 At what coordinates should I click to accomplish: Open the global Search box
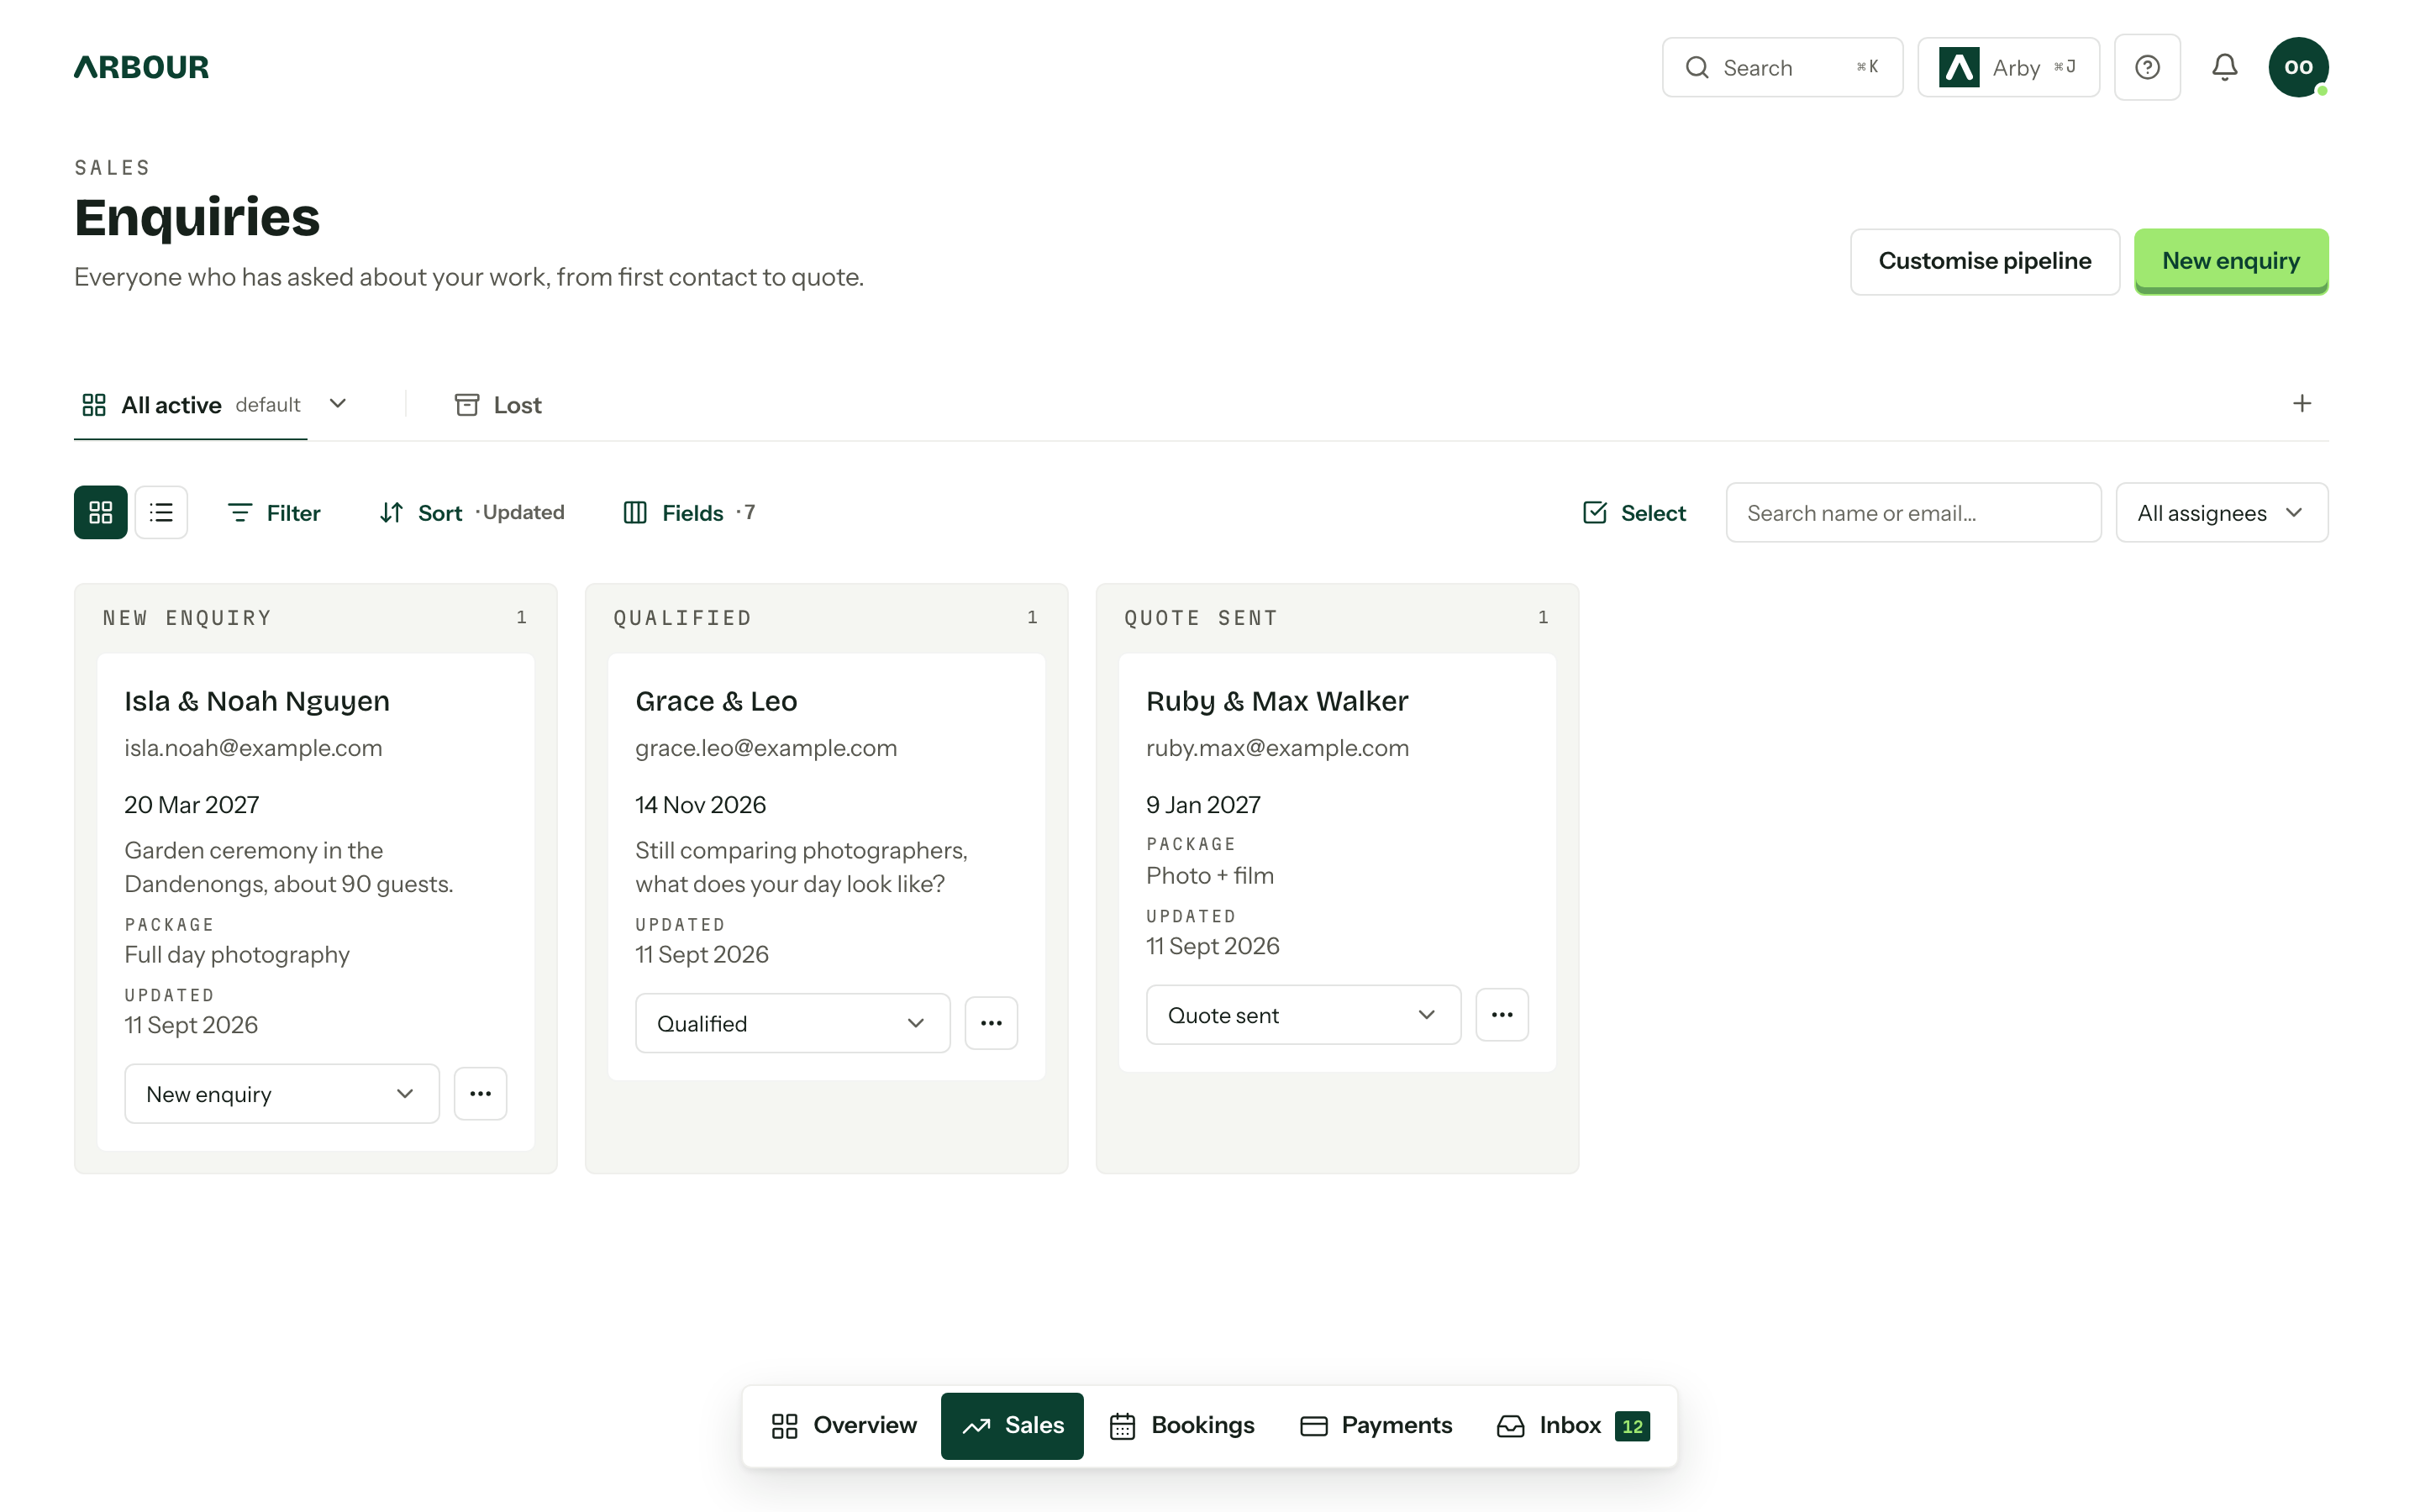pos(1782,67)
